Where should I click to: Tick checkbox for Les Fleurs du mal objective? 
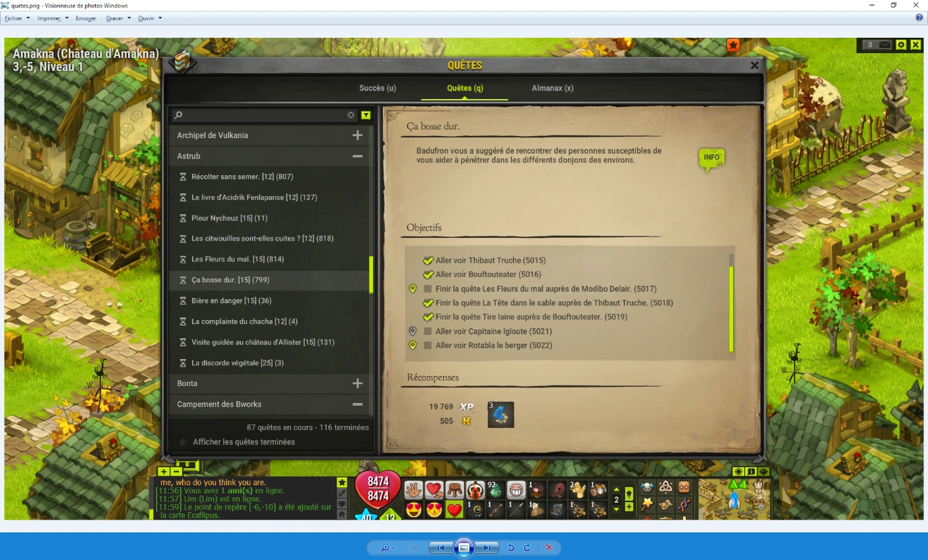coord(428,289)
